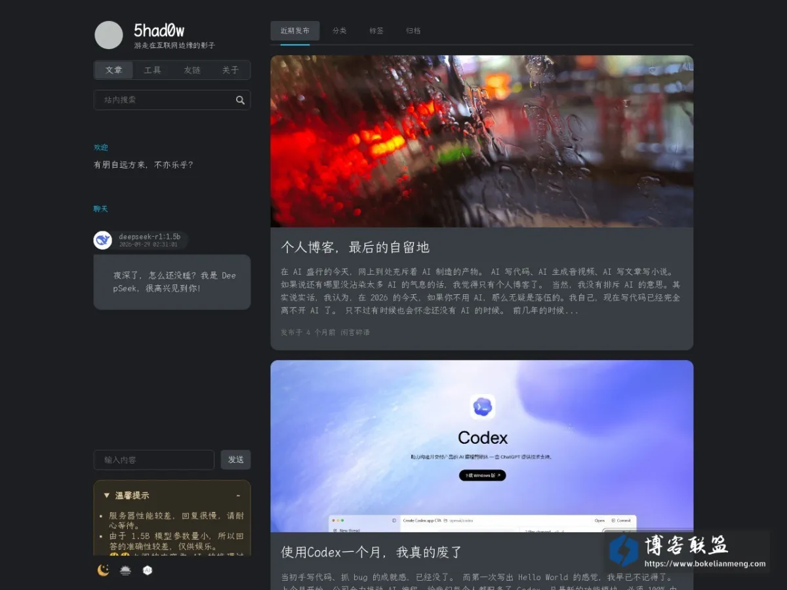Click the gray circular profile avatar

[109, 35]
